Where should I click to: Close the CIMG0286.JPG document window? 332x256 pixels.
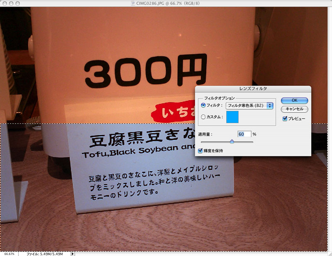click(x=5, y=3)
